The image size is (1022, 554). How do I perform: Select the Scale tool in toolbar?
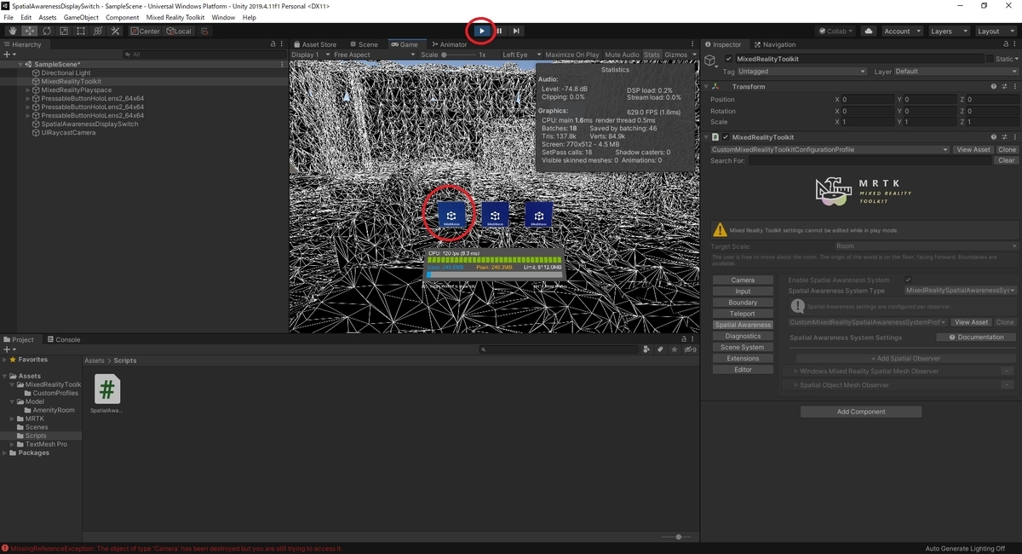tap(63, 32)
